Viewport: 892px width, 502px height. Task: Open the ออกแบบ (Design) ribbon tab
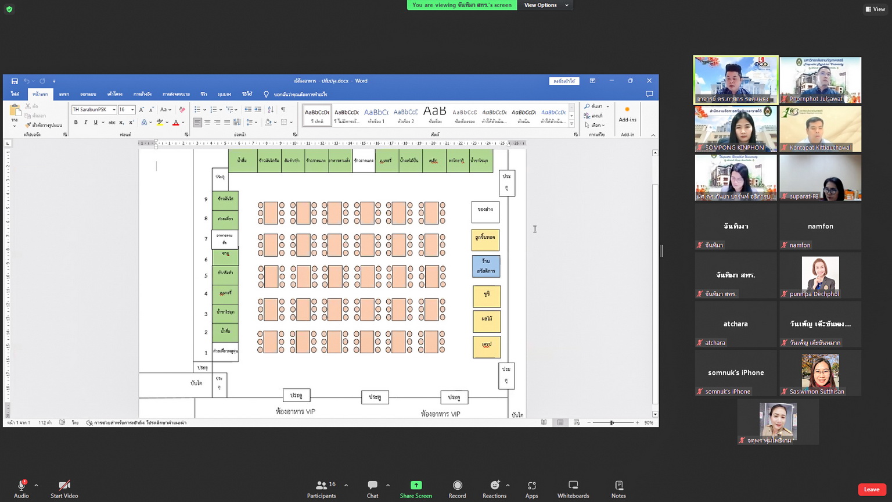(88, 94)
